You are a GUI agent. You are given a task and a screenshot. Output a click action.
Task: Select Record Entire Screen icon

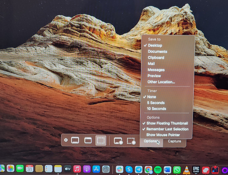pyautogui.click(x=118, y=141)
